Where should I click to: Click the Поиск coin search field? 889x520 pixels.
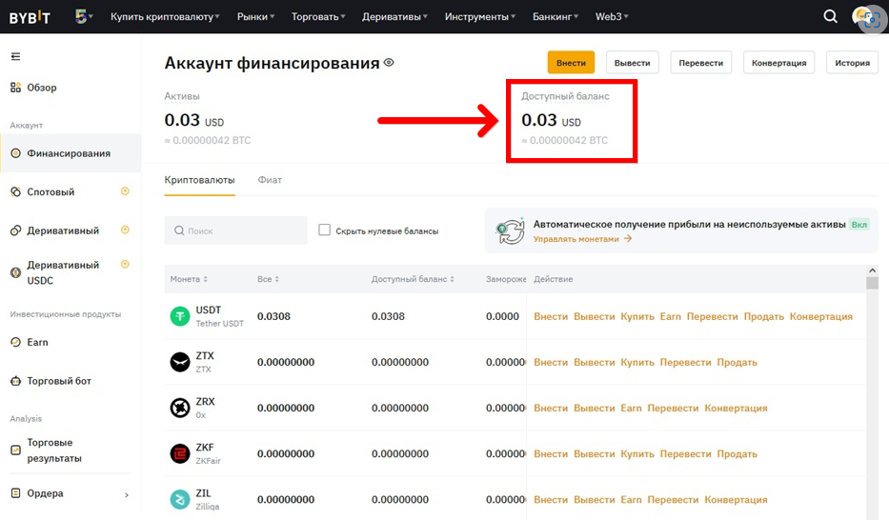(x=236, y=230)
